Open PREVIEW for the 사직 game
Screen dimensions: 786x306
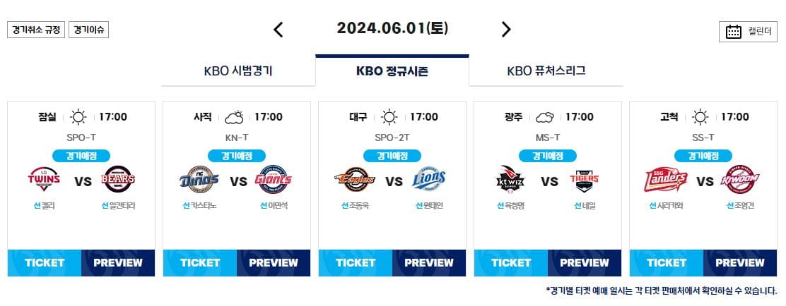pyautogui.click(x=274, y=262)
